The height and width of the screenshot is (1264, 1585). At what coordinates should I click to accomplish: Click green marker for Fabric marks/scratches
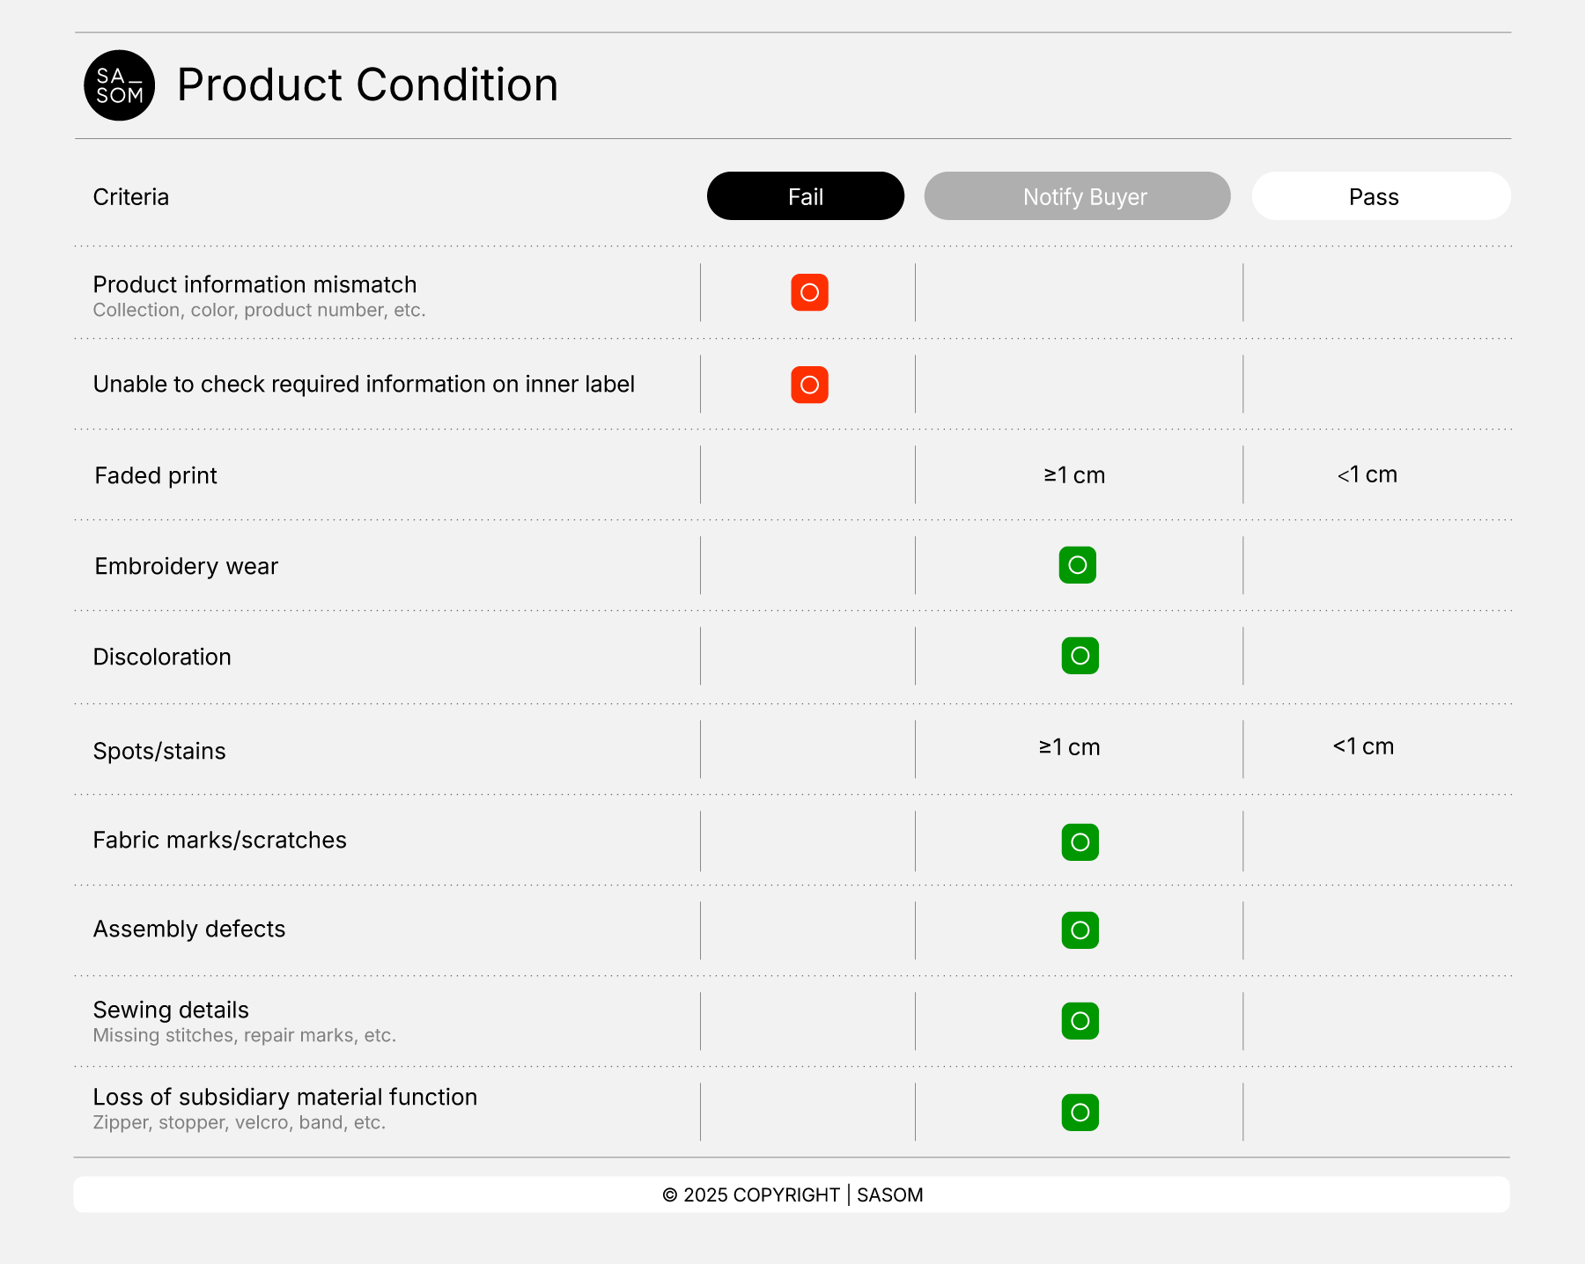pos(1080,842)
